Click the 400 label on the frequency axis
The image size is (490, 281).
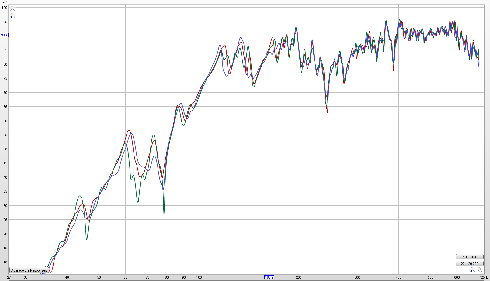[398, 277]
